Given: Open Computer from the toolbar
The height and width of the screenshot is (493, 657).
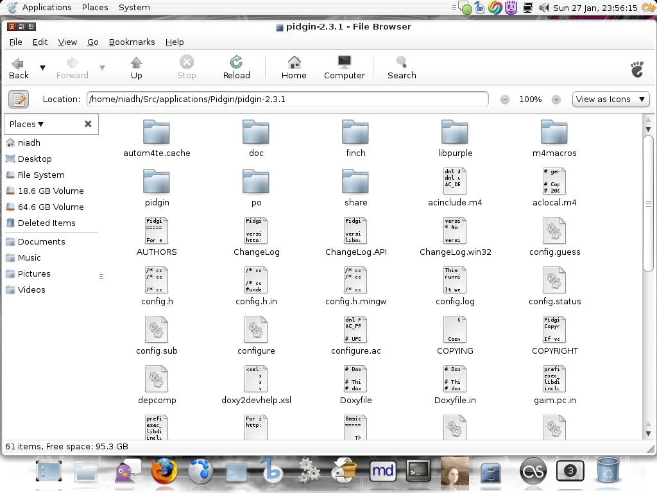Looking at the screenshot, I should (x=345, y=68).
